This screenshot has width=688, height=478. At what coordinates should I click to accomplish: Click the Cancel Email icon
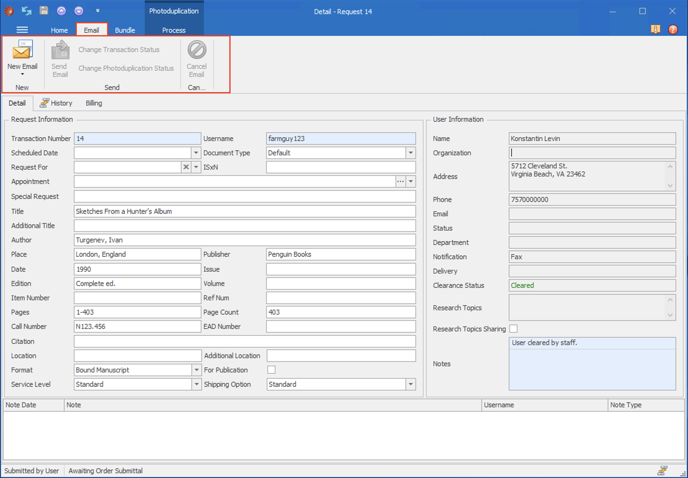[197, 50]
